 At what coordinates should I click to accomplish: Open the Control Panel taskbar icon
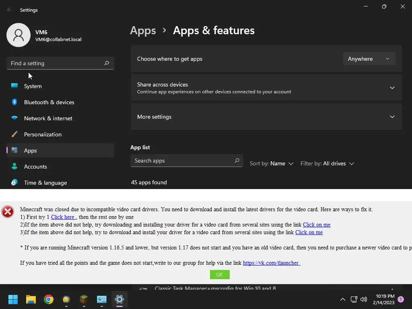(102, 299)
